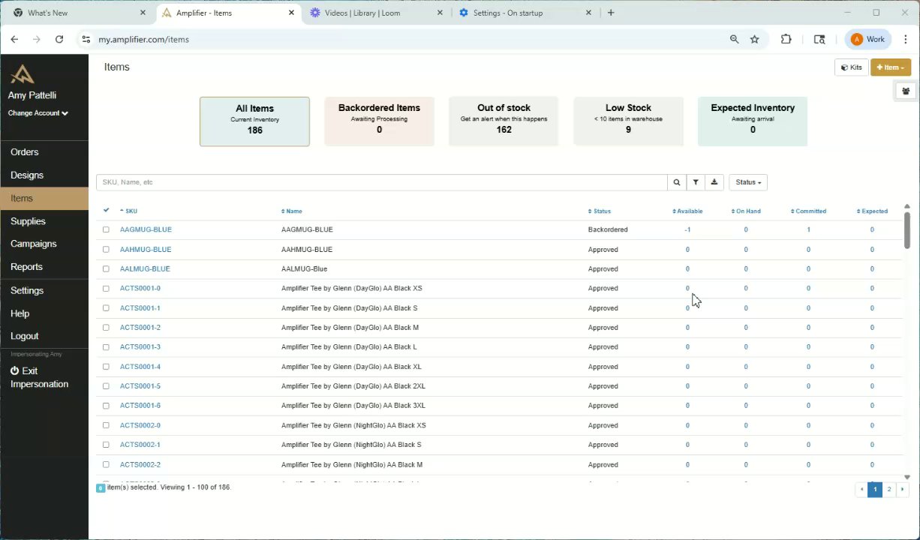Select the Out of stock summary card
The height and width of the screenshot is (540, 920).
[504, 121]
